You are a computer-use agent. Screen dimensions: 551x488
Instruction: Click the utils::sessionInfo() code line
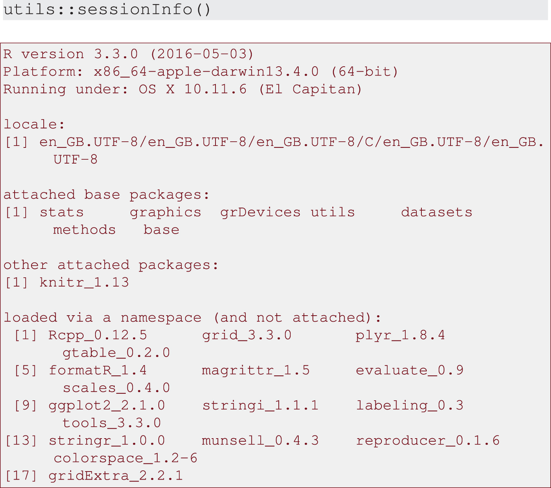click(107, 9)
